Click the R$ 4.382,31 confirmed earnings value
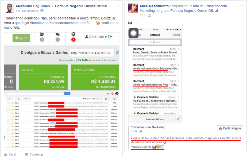Viewport: 247px width, 157px height. point(103,81)
